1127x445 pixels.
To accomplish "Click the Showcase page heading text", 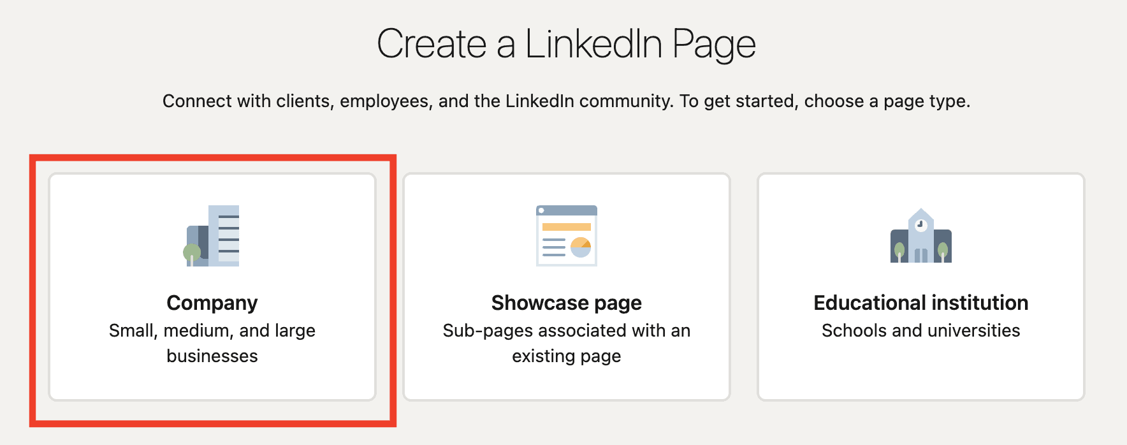I will 567,303.
